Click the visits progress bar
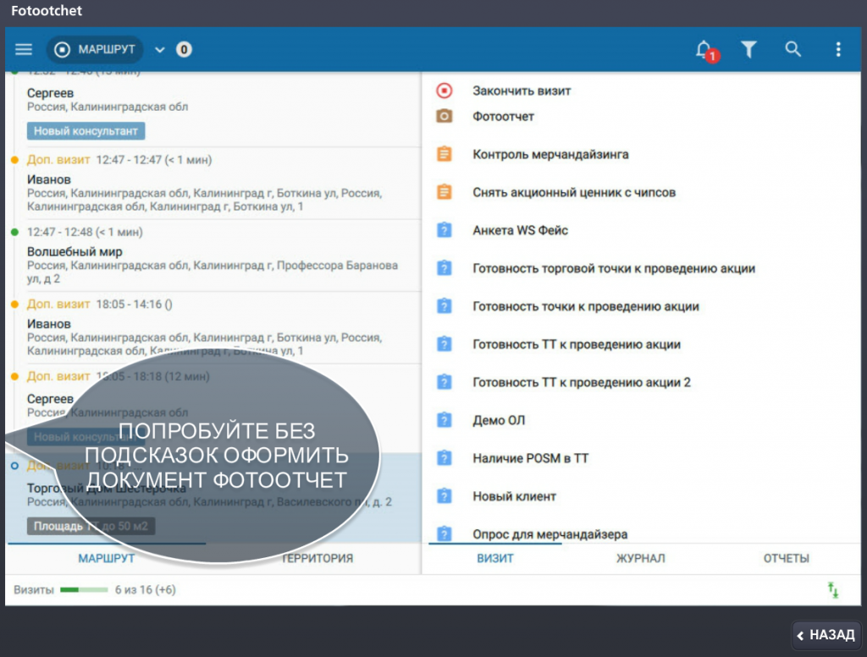Screen dimensions: 867x657 (x=84, y=590)
